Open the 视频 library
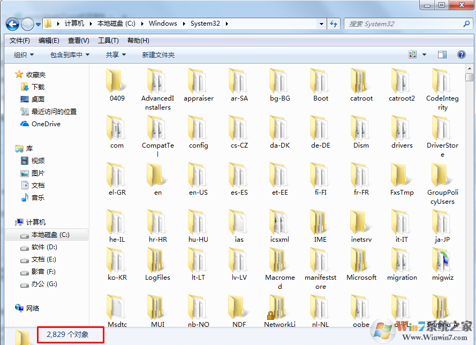The height and width of the screenshot is (345, 476). coord(38,160)
